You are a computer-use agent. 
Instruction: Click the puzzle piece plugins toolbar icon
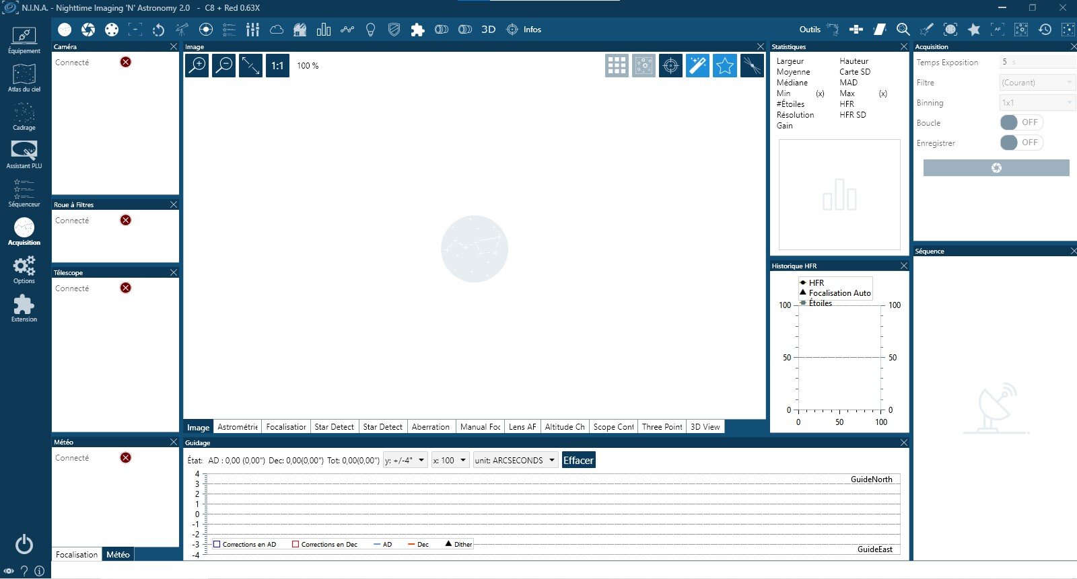(418, 30)
